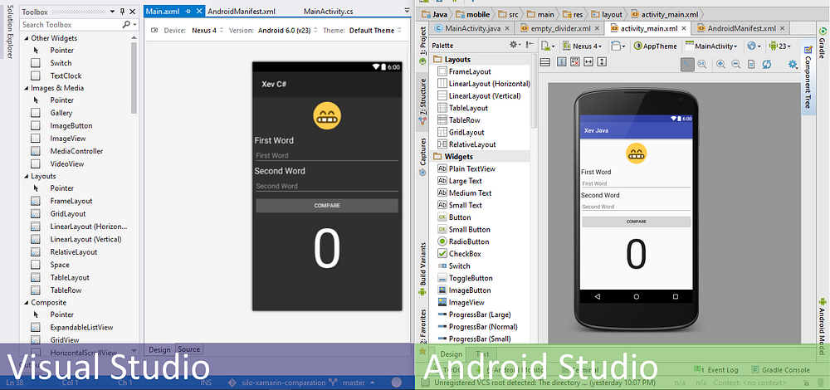830x390 pixels.
Task: Open Default Theme dropdown
Action: pos(375,31)
